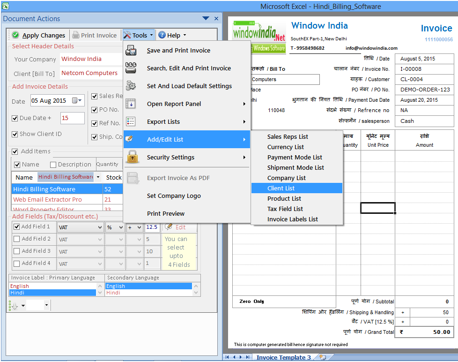
Task: Click the Your Company field Window India
Action: (91, 59)
